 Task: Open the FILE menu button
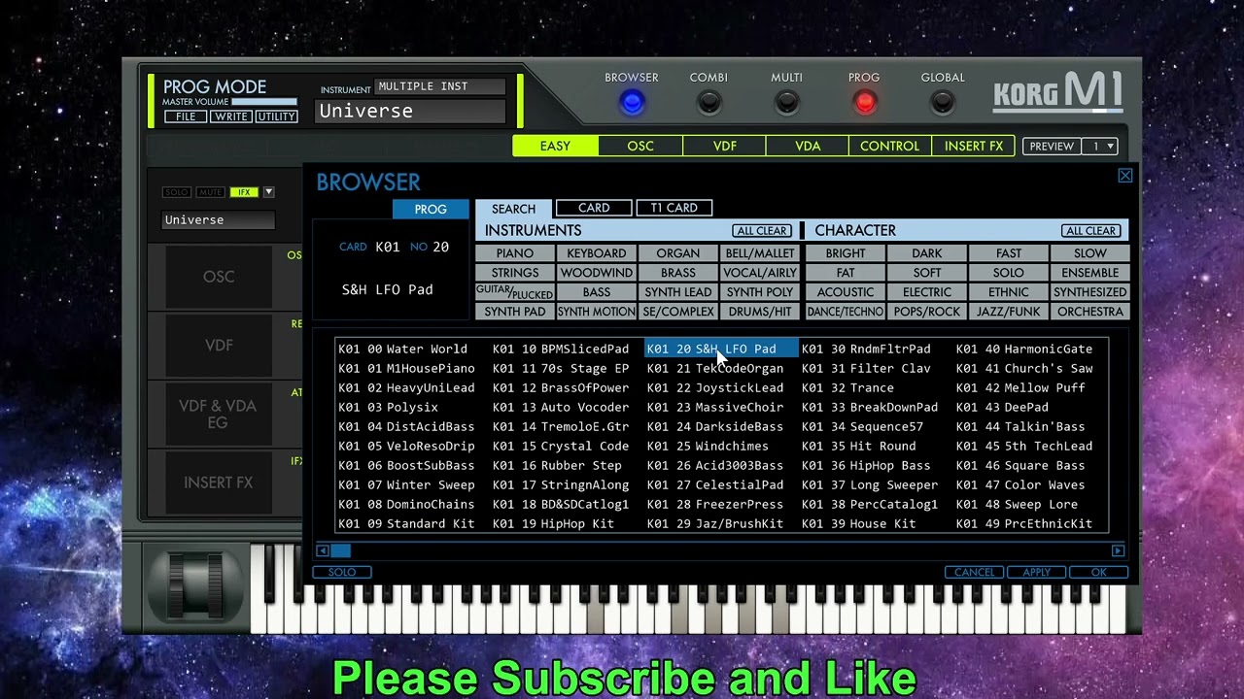[186, 116]
